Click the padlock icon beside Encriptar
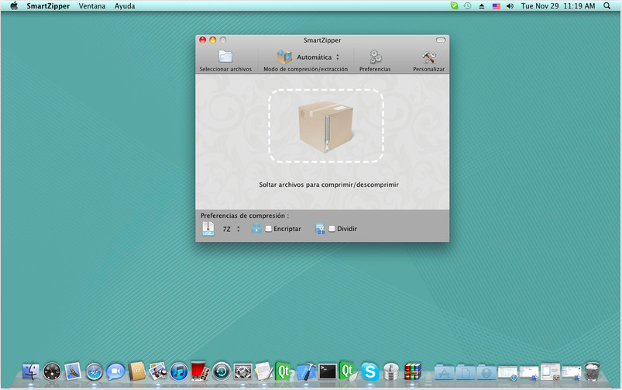622x390 pixels. [x=256, y=228]
